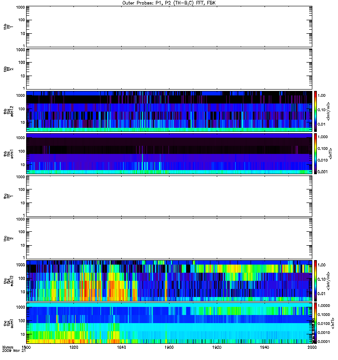The width and height of the screenshot is (338, 360).
Task: Click the 1940 time axis label
Action: tap(265, 347)
